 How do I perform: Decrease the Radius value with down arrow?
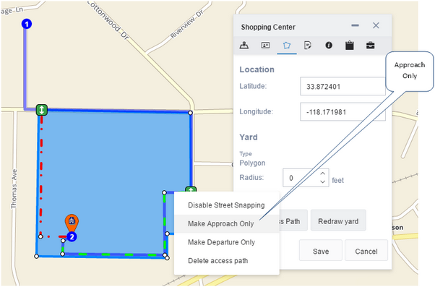322,181
